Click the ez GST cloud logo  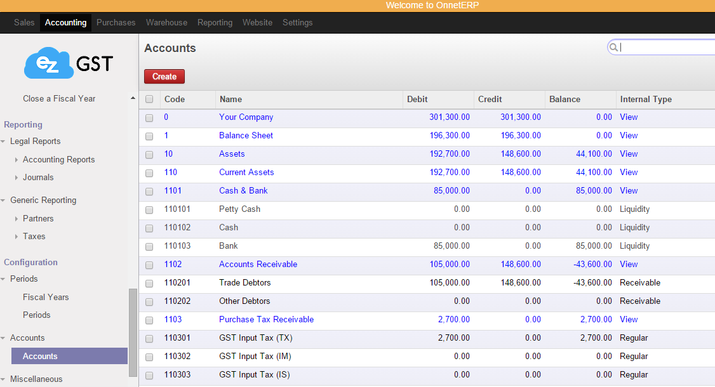tap(50, 63)
